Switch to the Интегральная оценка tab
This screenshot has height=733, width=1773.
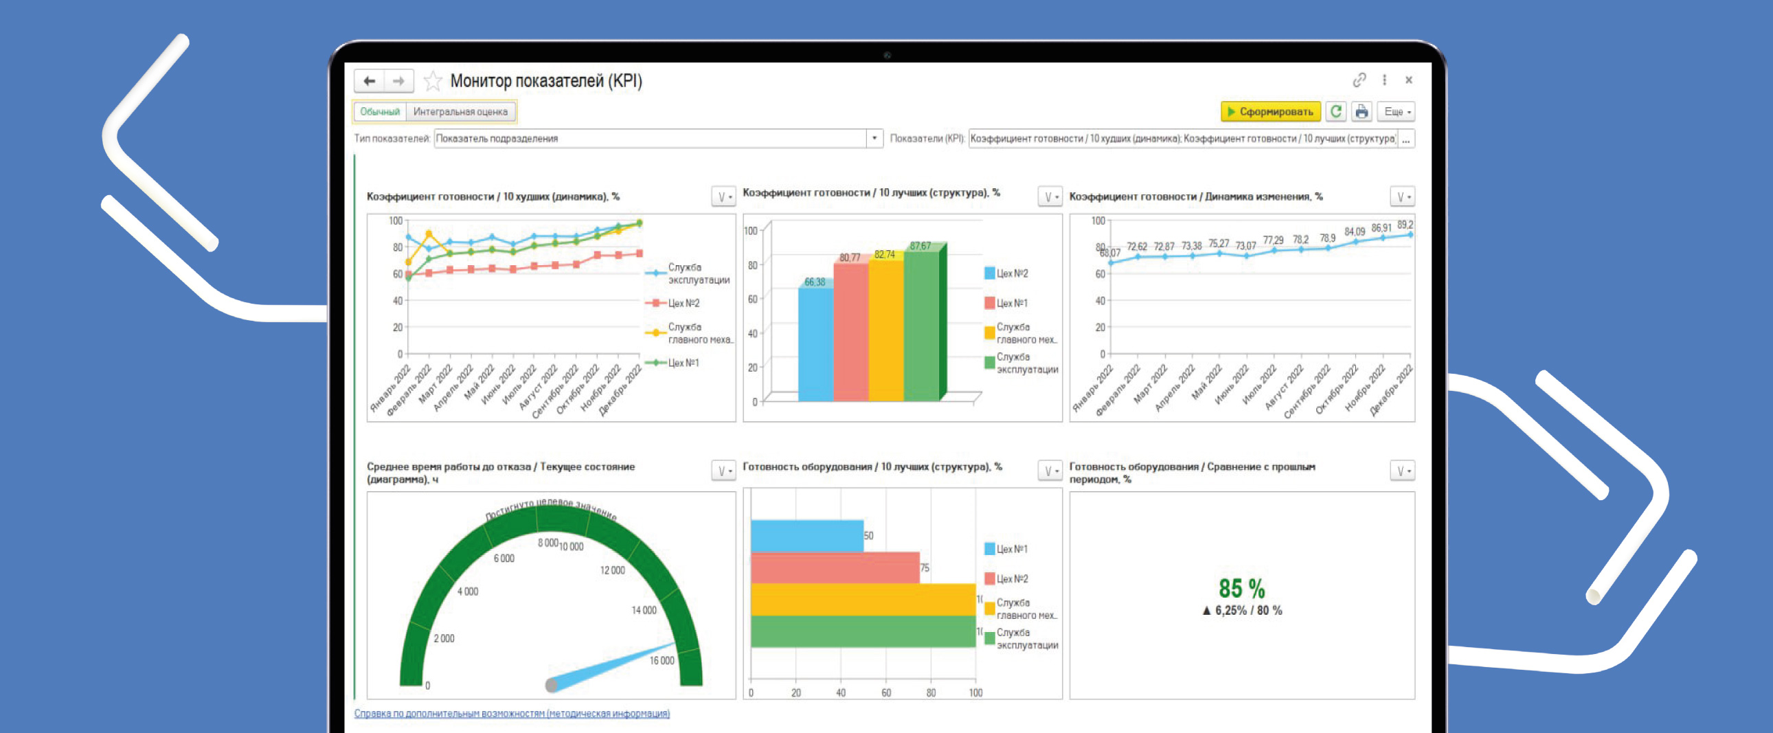point(460,111)
